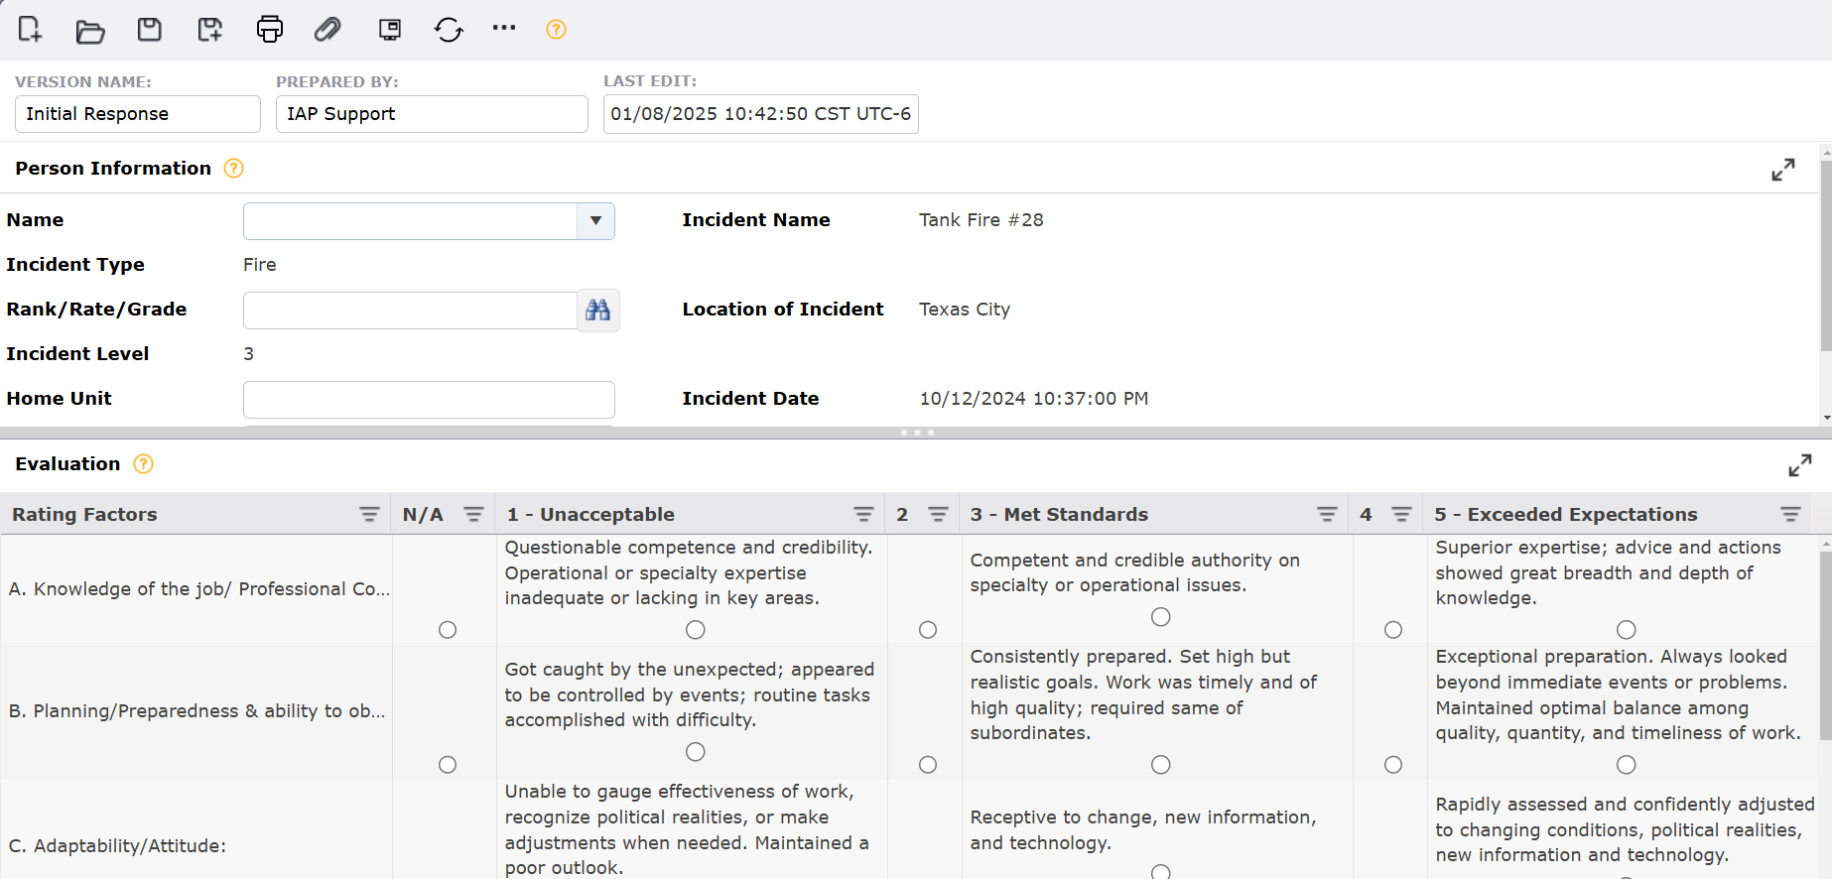This screenshot has height=879, width=1832.
Task: Click the orange help icon in toolbar
Action: click(556, 30)
